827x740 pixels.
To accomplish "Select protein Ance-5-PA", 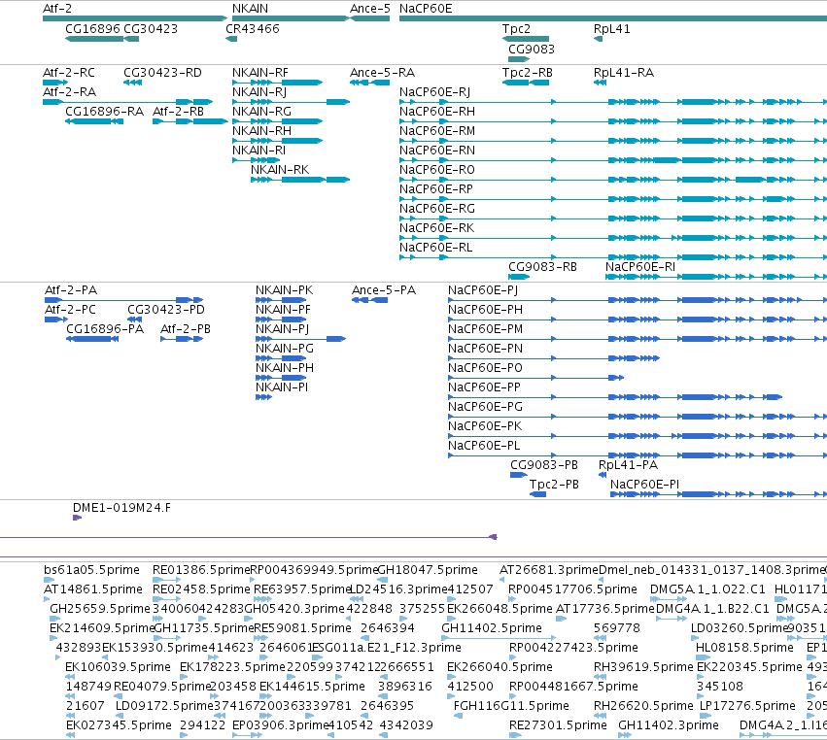I will tap(384, 290).
